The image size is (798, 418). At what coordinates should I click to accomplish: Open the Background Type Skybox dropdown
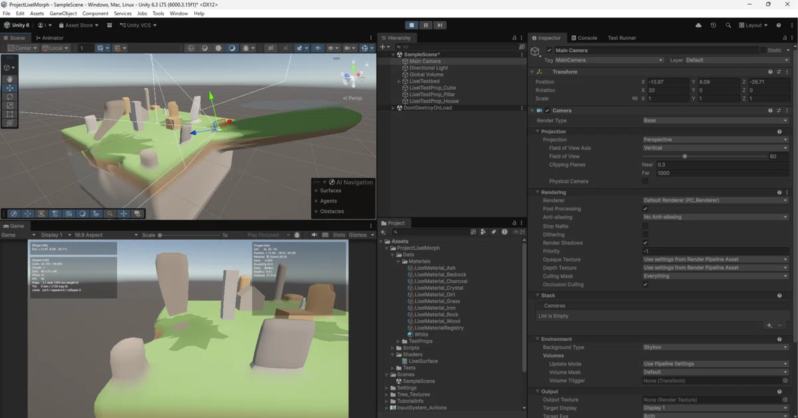716,347
